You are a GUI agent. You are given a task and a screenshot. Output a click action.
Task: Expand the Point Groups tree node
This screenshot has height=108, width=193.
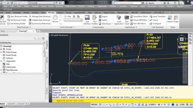click(x=1, y=52)
